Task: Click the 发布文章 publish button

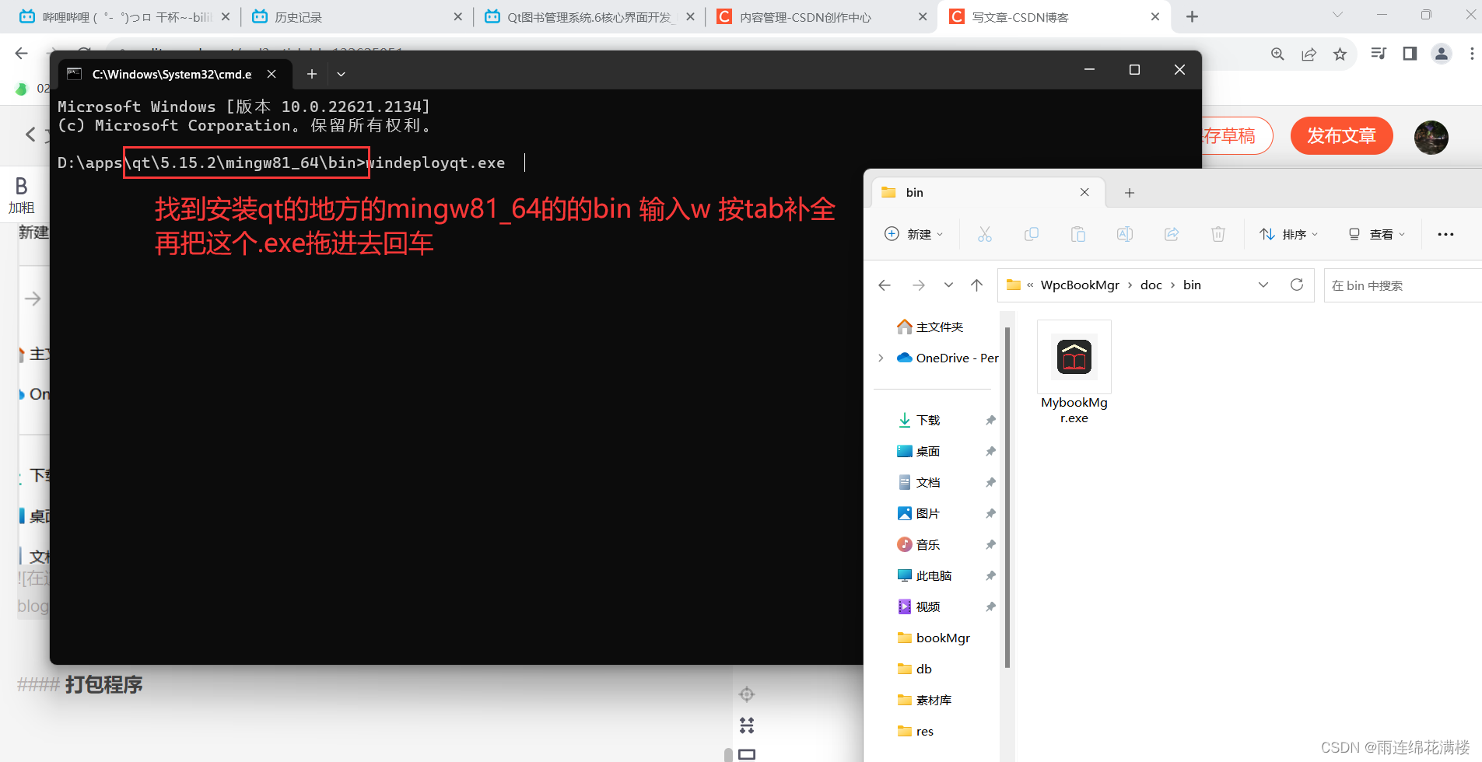Action: (x=1341, y=136)
